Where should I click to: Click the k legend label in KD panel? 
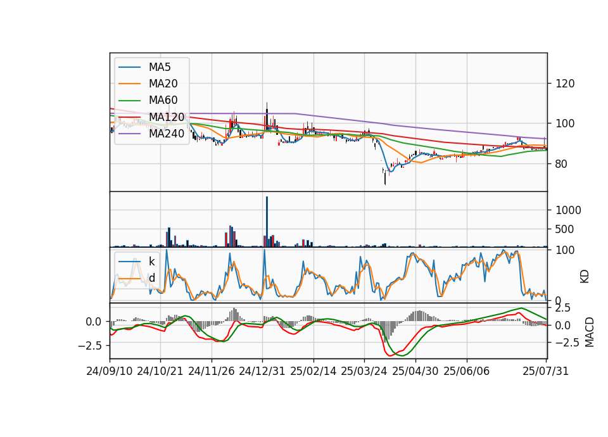[x=151, y=262]
